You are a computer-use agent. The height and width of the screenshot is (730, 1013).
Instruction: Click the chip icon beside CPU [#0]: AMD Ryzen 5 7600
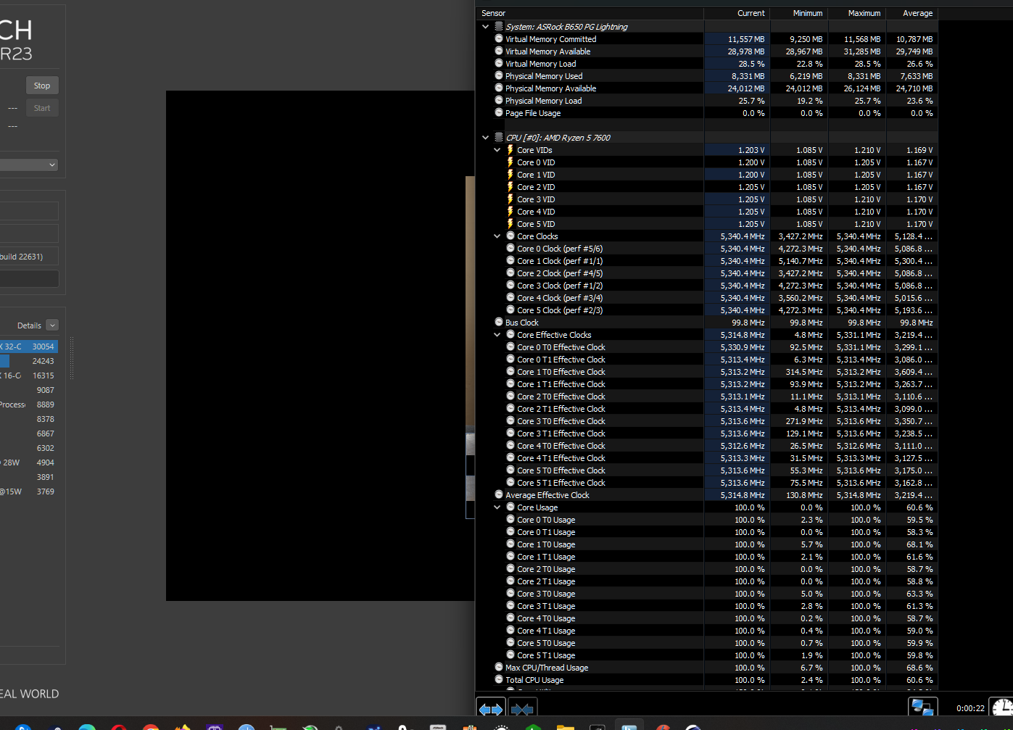[499, 137]
